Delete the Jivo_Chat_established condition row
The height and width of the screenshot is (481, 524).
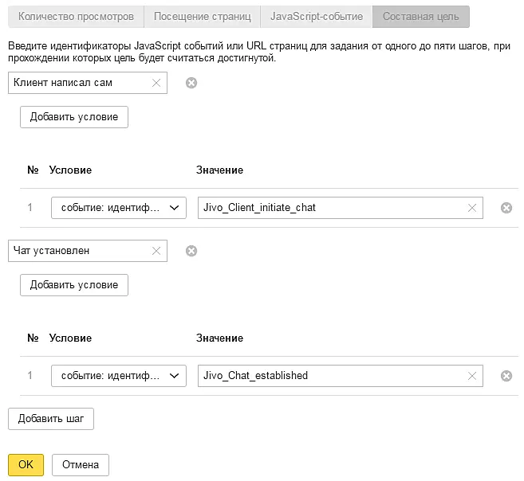click(x=506, y=376)
